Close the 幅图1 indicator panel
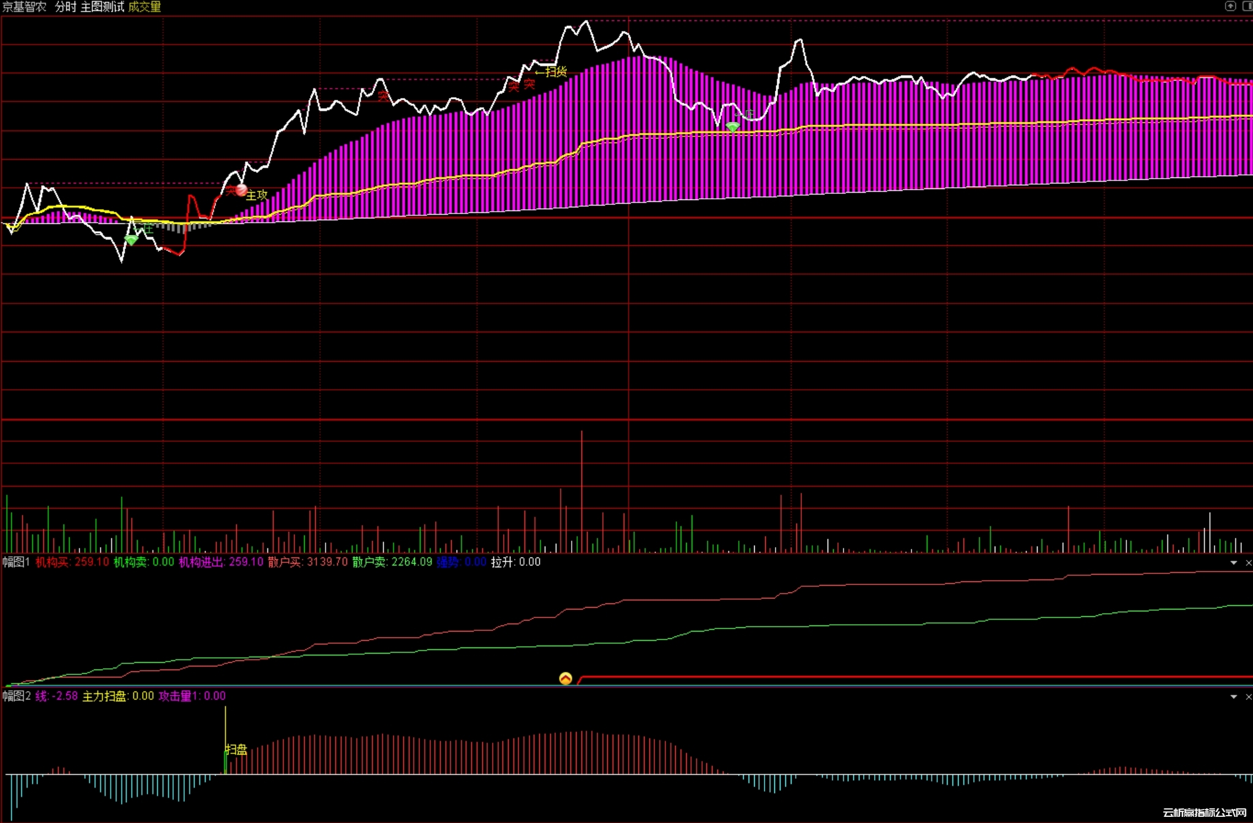 click(x=1248, y=563)
